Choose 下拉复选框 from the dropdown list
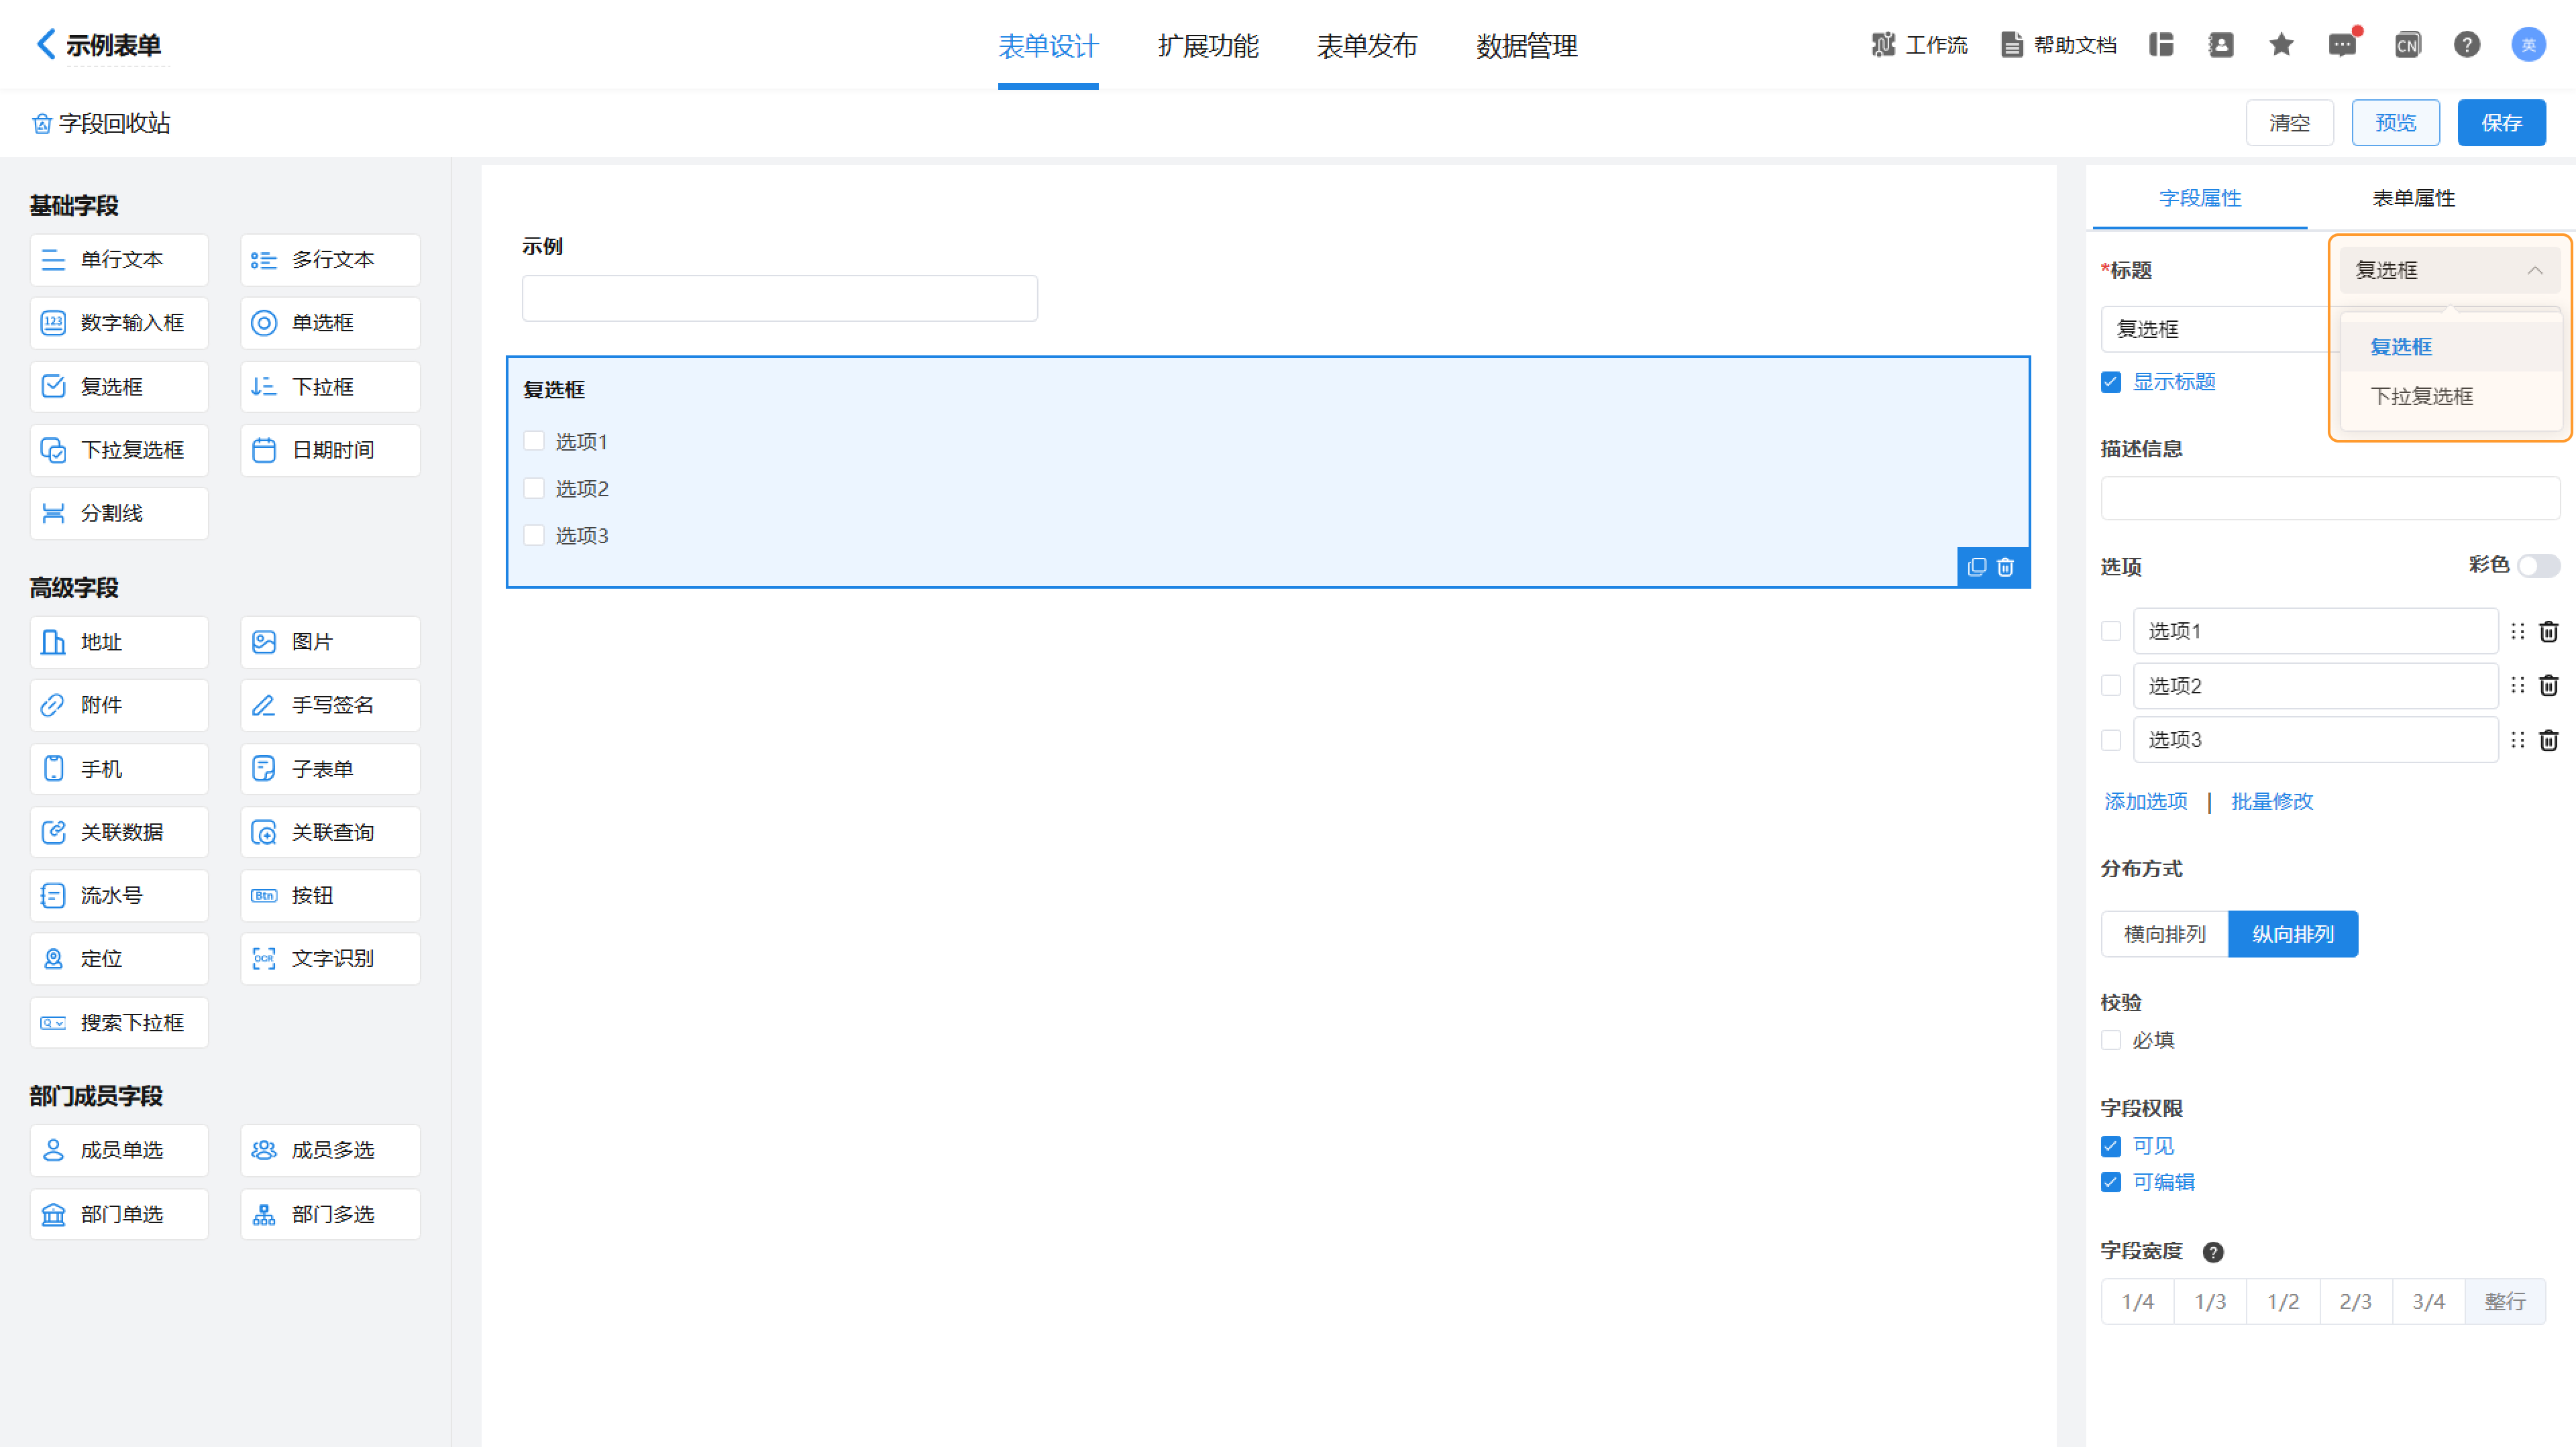Viewport: 2576px width, 1447px height. pyautogui.click(x=2421, y=397)
